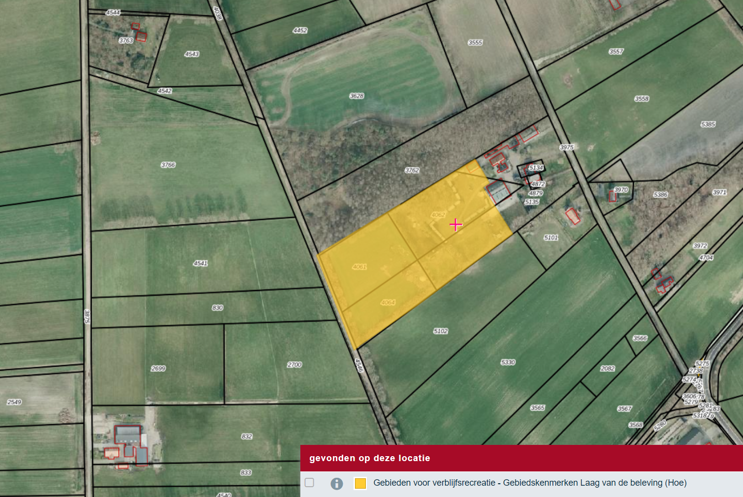Click parcel label 5386
The height and width of the screenshot is (497, 743).
661,195
